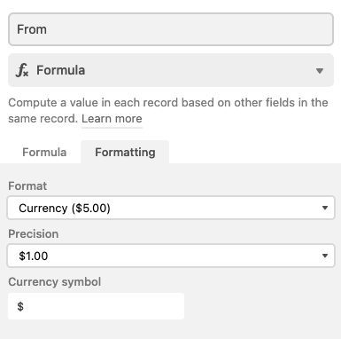The width and height of the screenshot is (341, 339).
Task: Select the Formula field type label
Action: tap(60, 70)
